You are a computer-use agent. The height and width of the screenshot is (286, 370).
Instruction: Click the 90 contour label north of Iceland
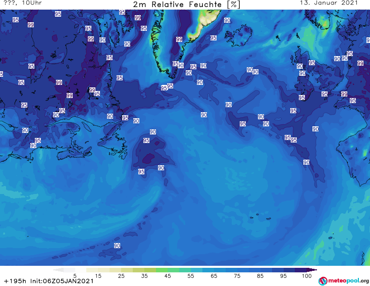(x=227, y=20)
